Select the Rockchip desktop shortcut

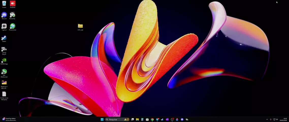coord(12,15)
